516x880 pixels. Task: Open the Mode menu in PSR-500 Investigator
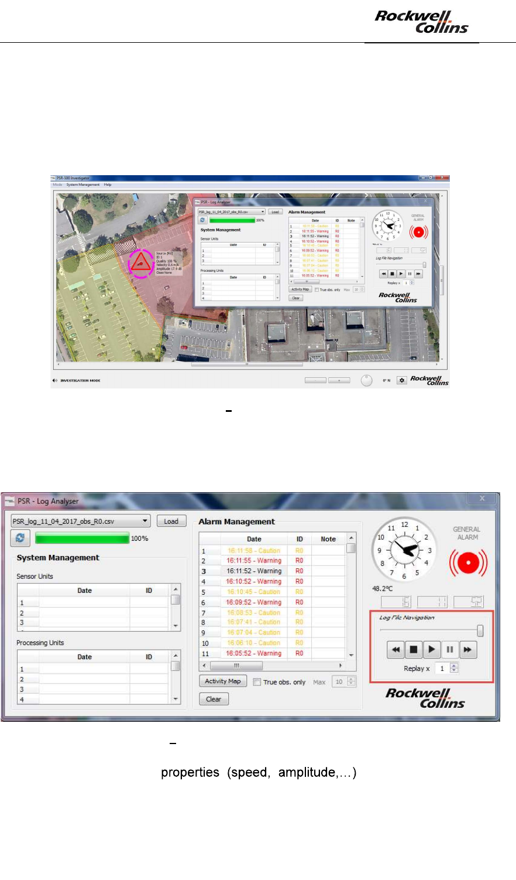(57, 185)
